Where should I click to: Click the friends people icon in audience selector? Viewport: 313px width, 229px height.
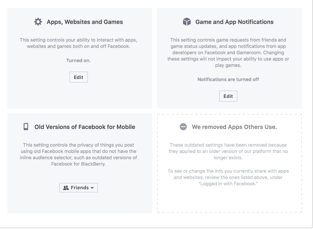[x=66, y=188]
